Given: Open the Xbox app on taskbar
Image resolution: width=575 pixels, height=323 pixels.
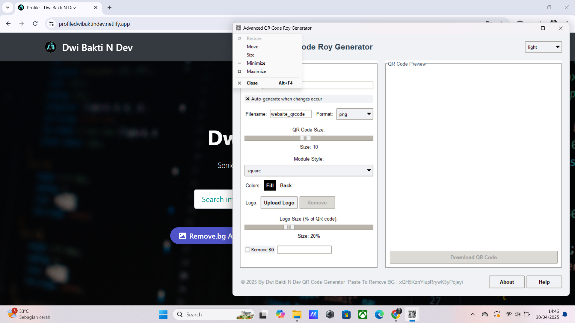Looking at the screenshot, I should point(363,314).
